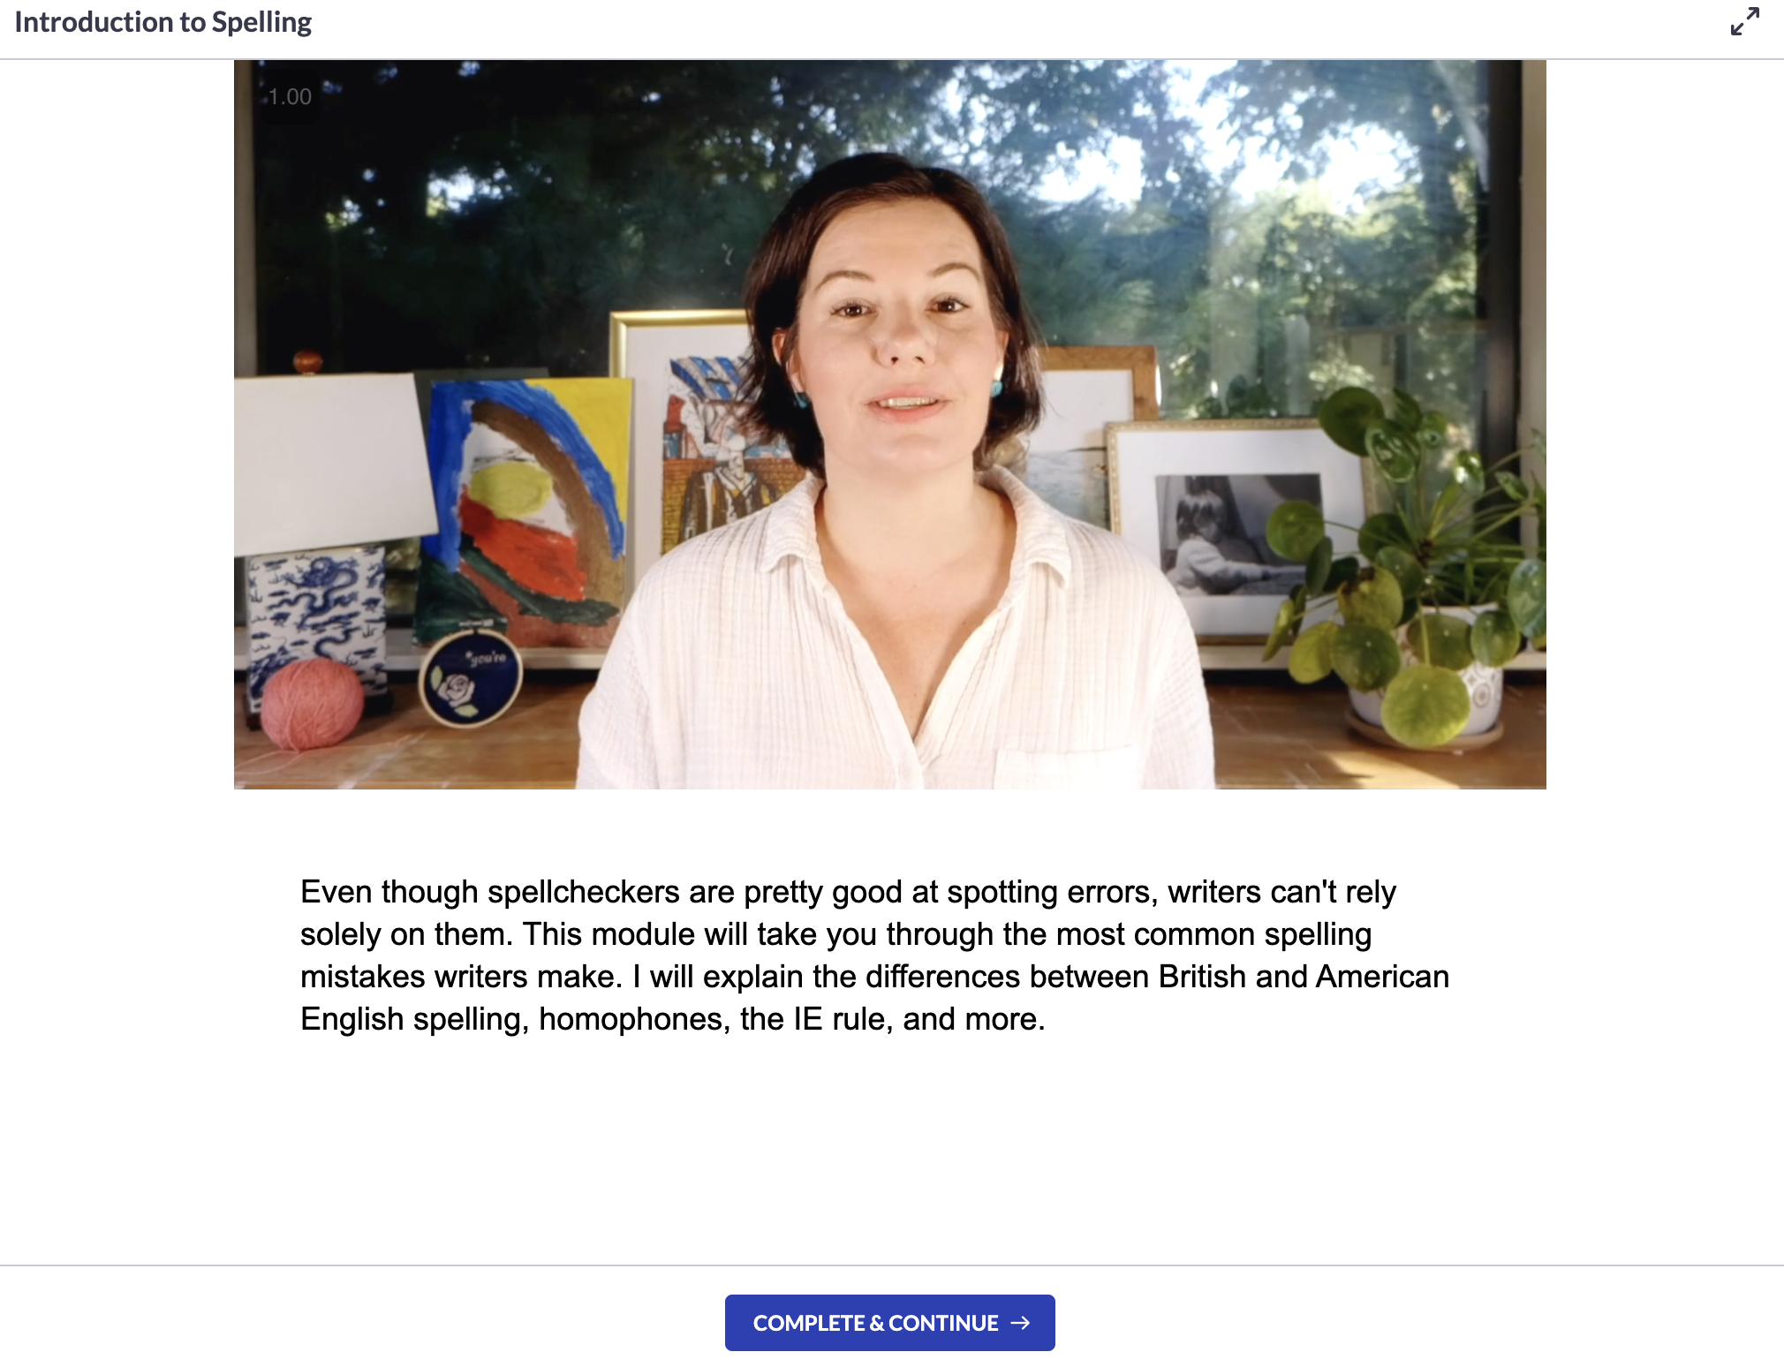The image size is (1784, 1367).
Task: Select the Introduction to Spelling title
Action: pyautogui.click(x=163, y=22)
